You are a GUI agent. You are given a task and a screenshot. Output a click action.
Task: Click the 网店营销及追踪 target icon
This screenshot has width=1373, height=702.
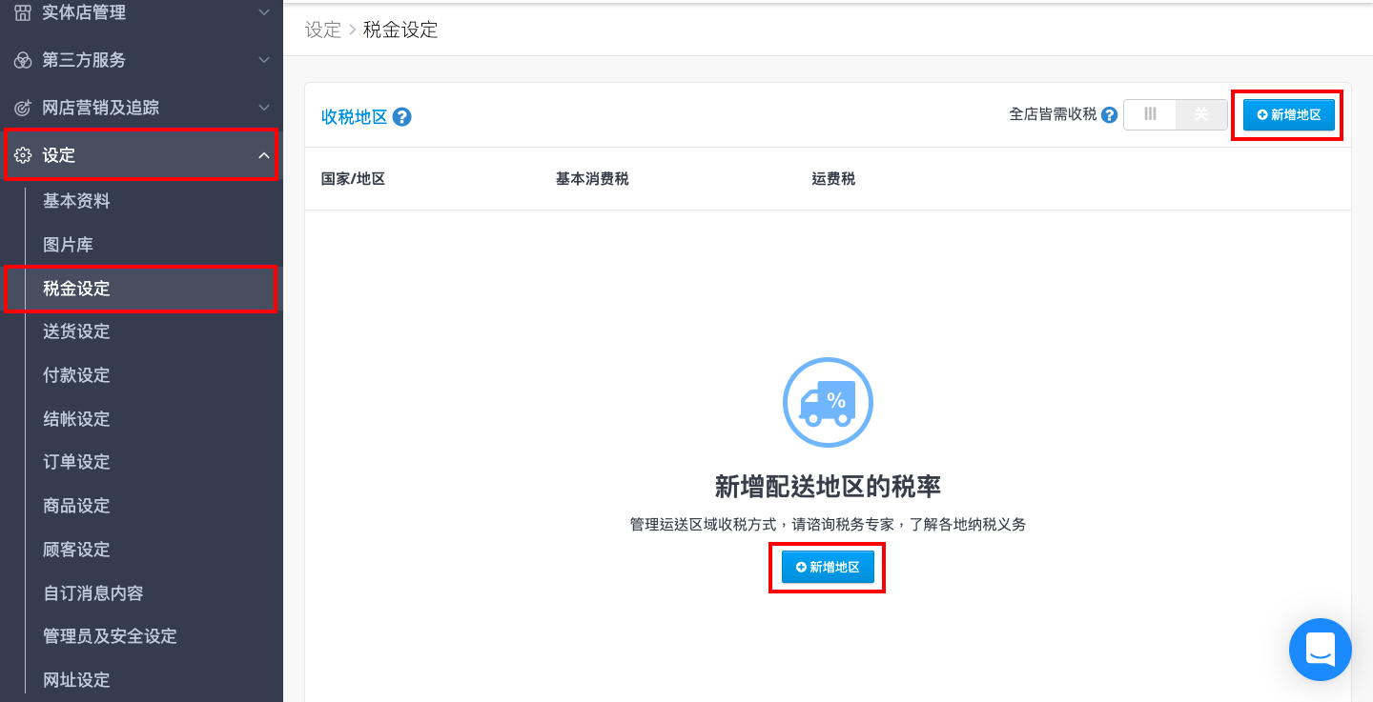tap(23, 108)
